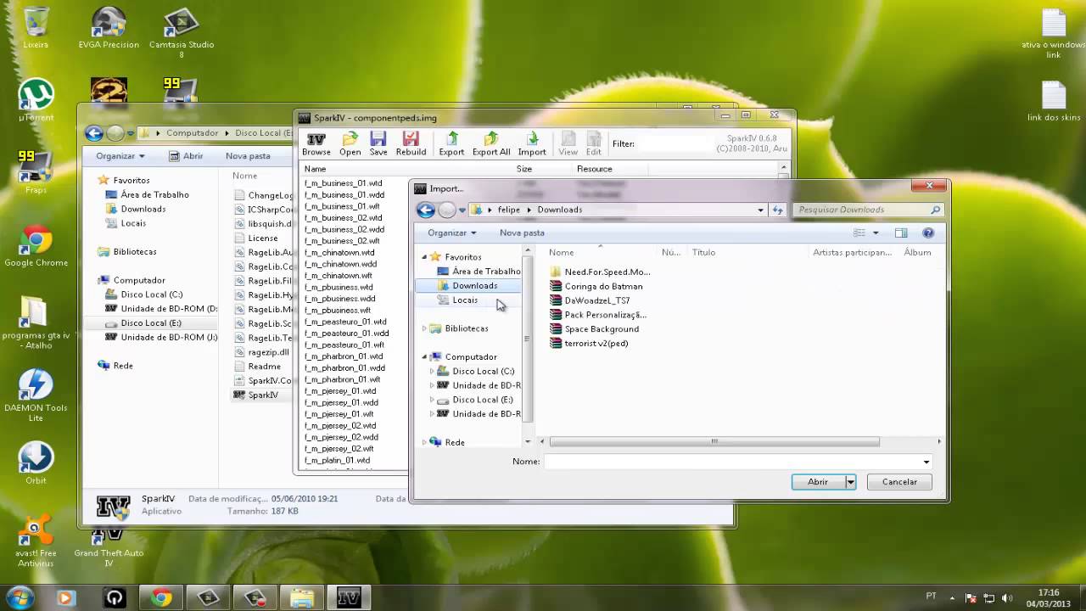Open Google Chrome from the desktop
The height and width of the screenshot is (611, 1086).
(x=36, y=246)
